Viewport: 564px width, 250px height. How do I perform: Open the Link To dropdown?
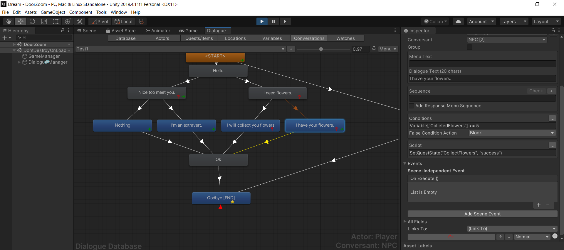(512, 229)
